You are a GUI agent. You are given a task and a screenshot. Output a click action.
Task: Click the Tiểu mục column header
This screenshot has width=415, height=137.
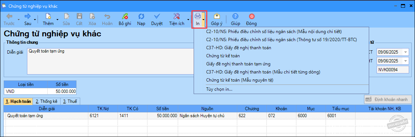tap(341, 109)
